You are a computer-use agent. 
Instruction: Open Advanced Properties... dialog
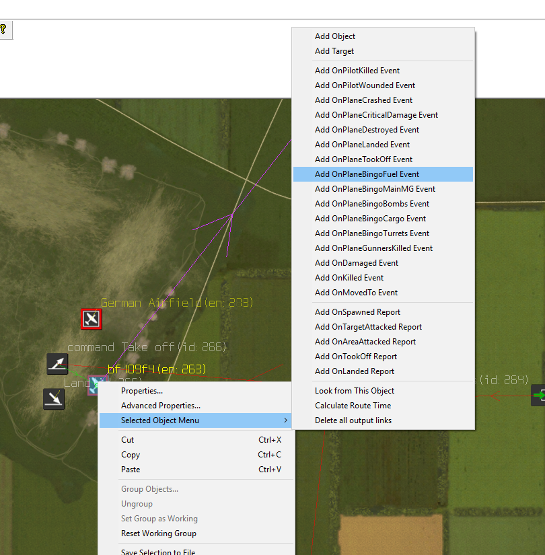(x=196, y=406)
